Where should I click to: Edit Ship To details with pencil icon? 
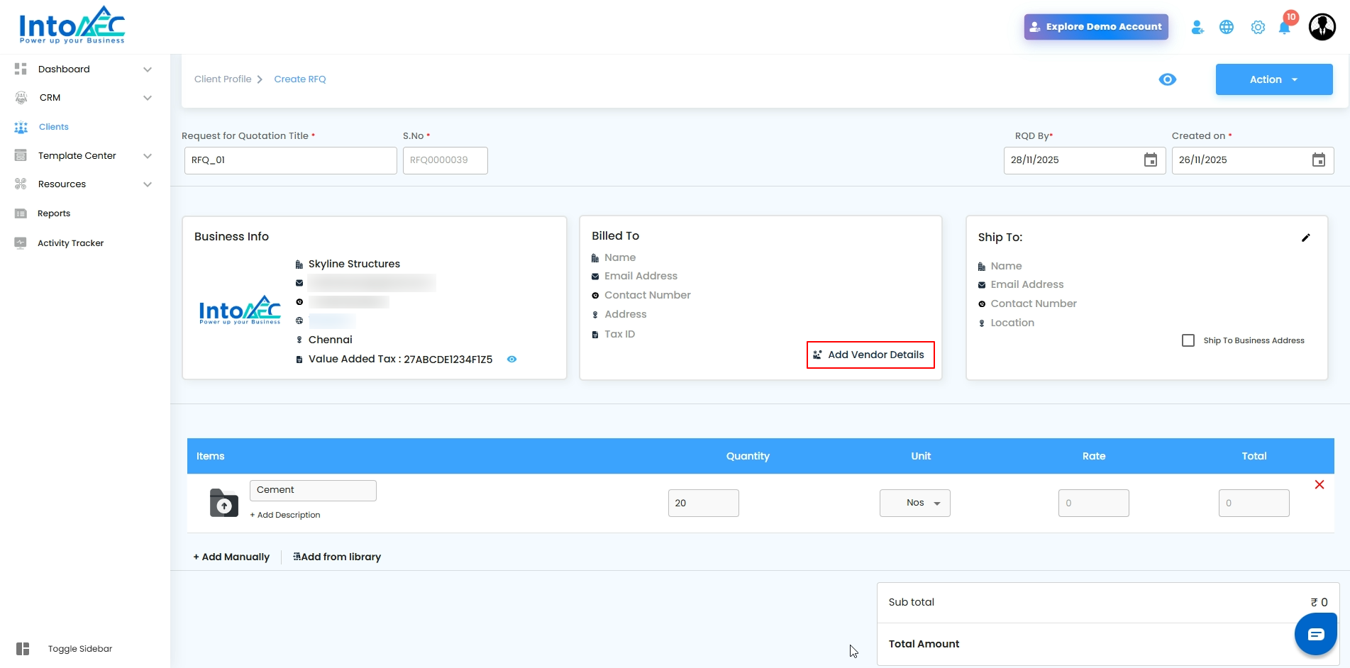click(1306, 238)
